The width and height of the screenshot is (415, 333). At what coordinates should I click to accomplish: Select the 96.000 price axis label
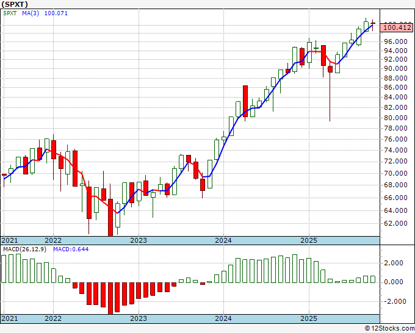395,42
